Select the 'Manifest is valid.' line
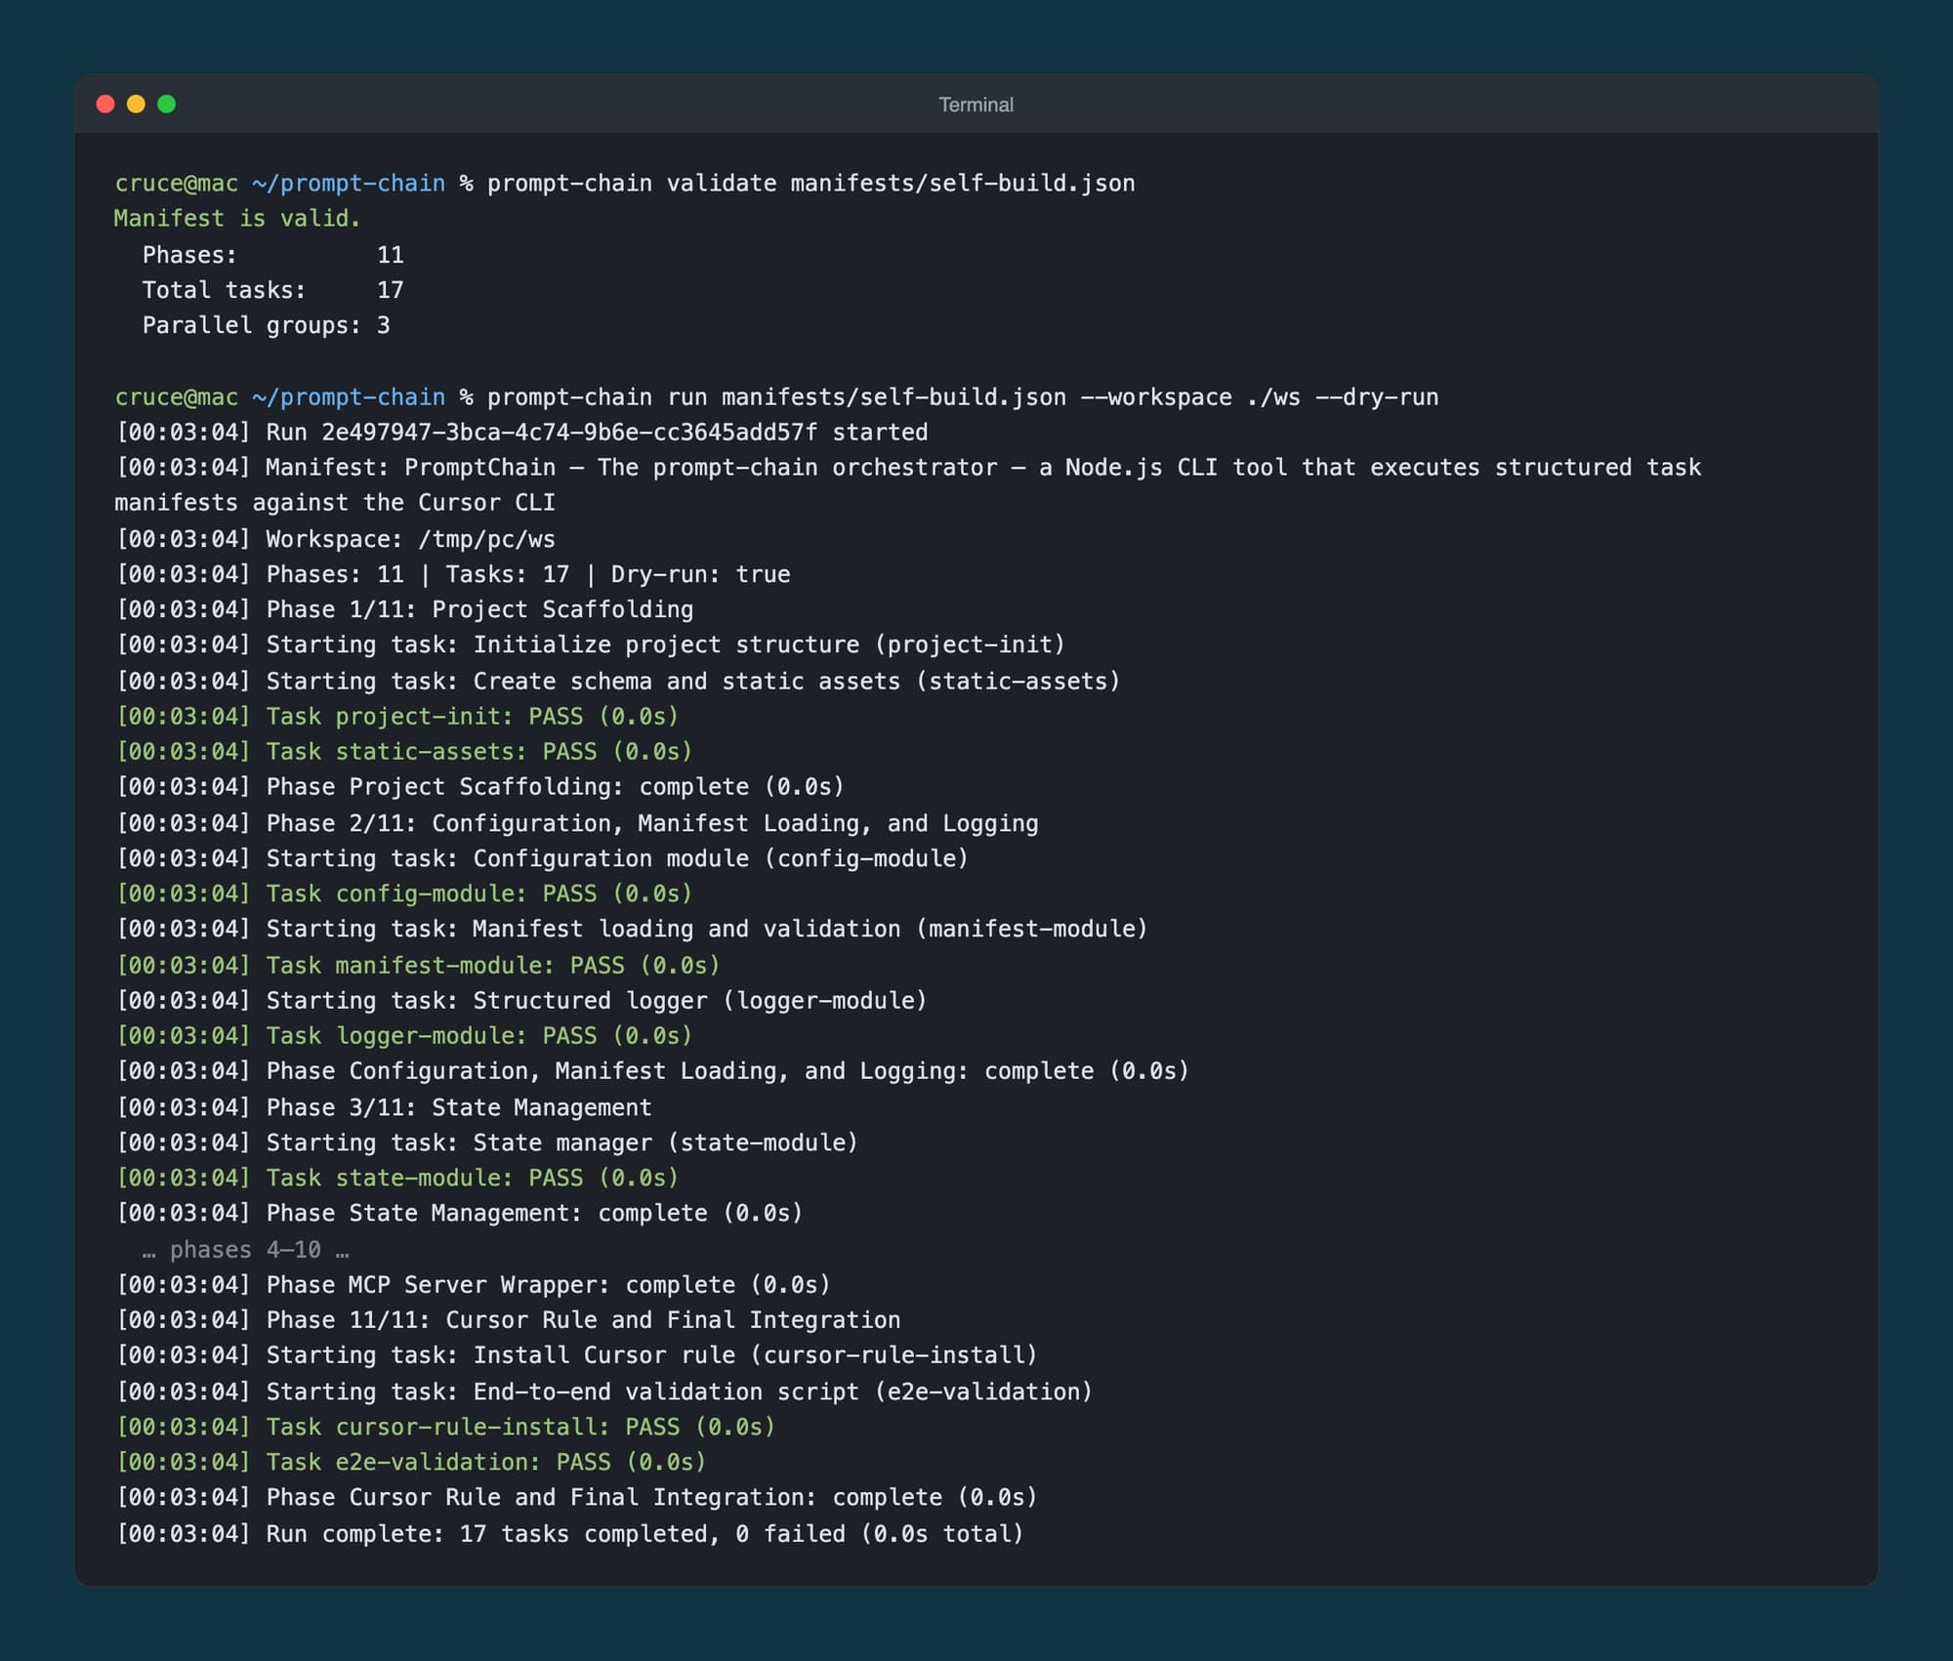 coord(237,219)
